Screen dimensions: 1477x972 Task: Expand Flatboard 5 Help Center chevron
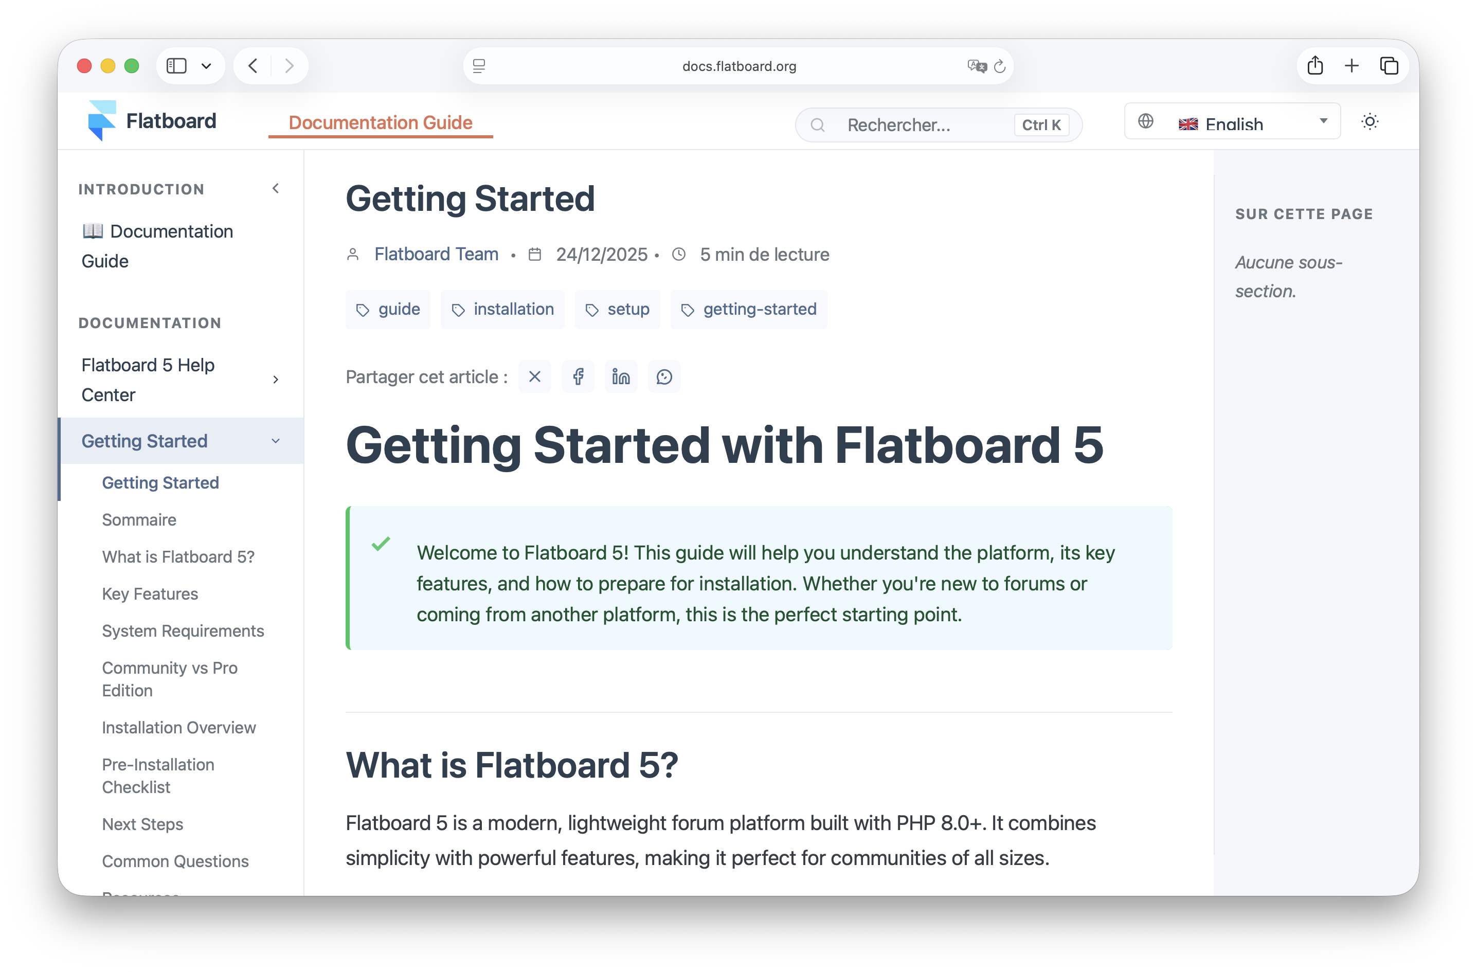pos(276,379)
